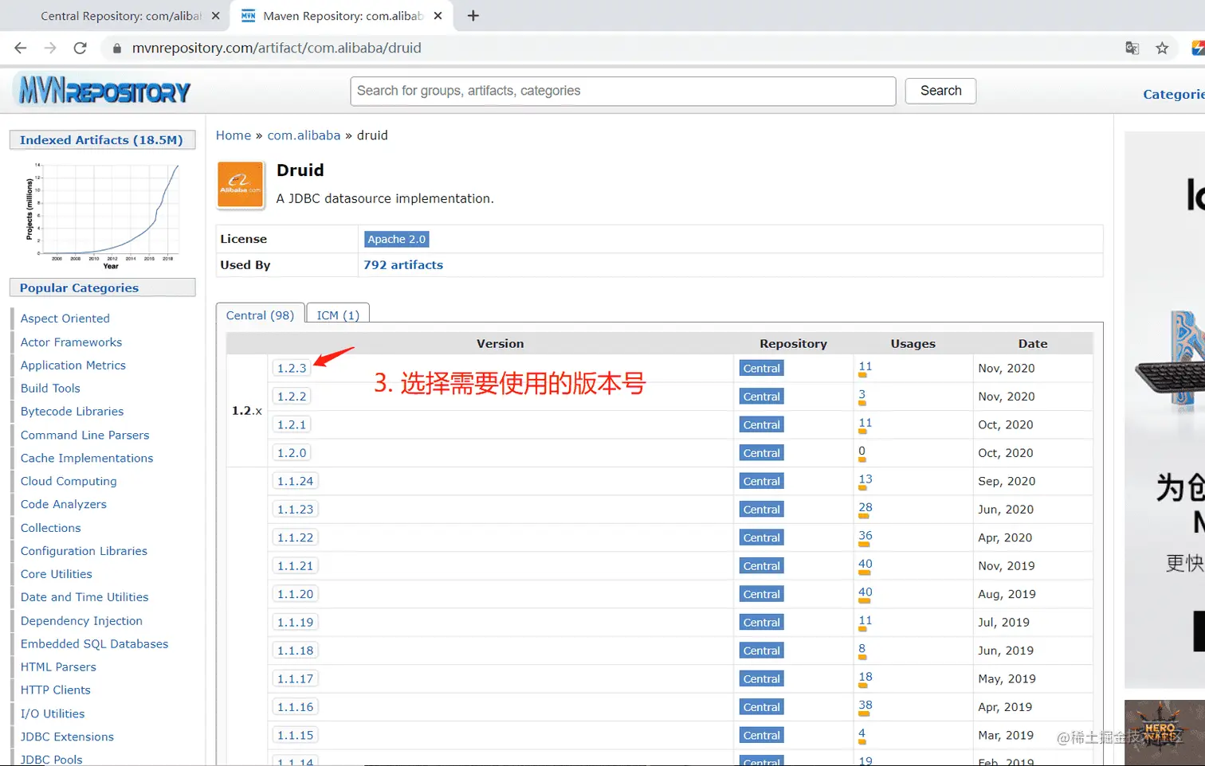The width and height of the screenshot is (1205, 766).
Task: Open com.alibaba breadcrumb link
Action: point(304,135)
